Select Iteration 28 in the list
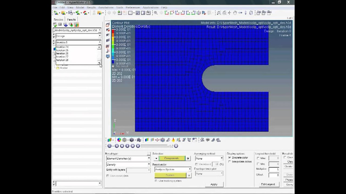Viewport: 346px width, 194px height. coord(62,60)
